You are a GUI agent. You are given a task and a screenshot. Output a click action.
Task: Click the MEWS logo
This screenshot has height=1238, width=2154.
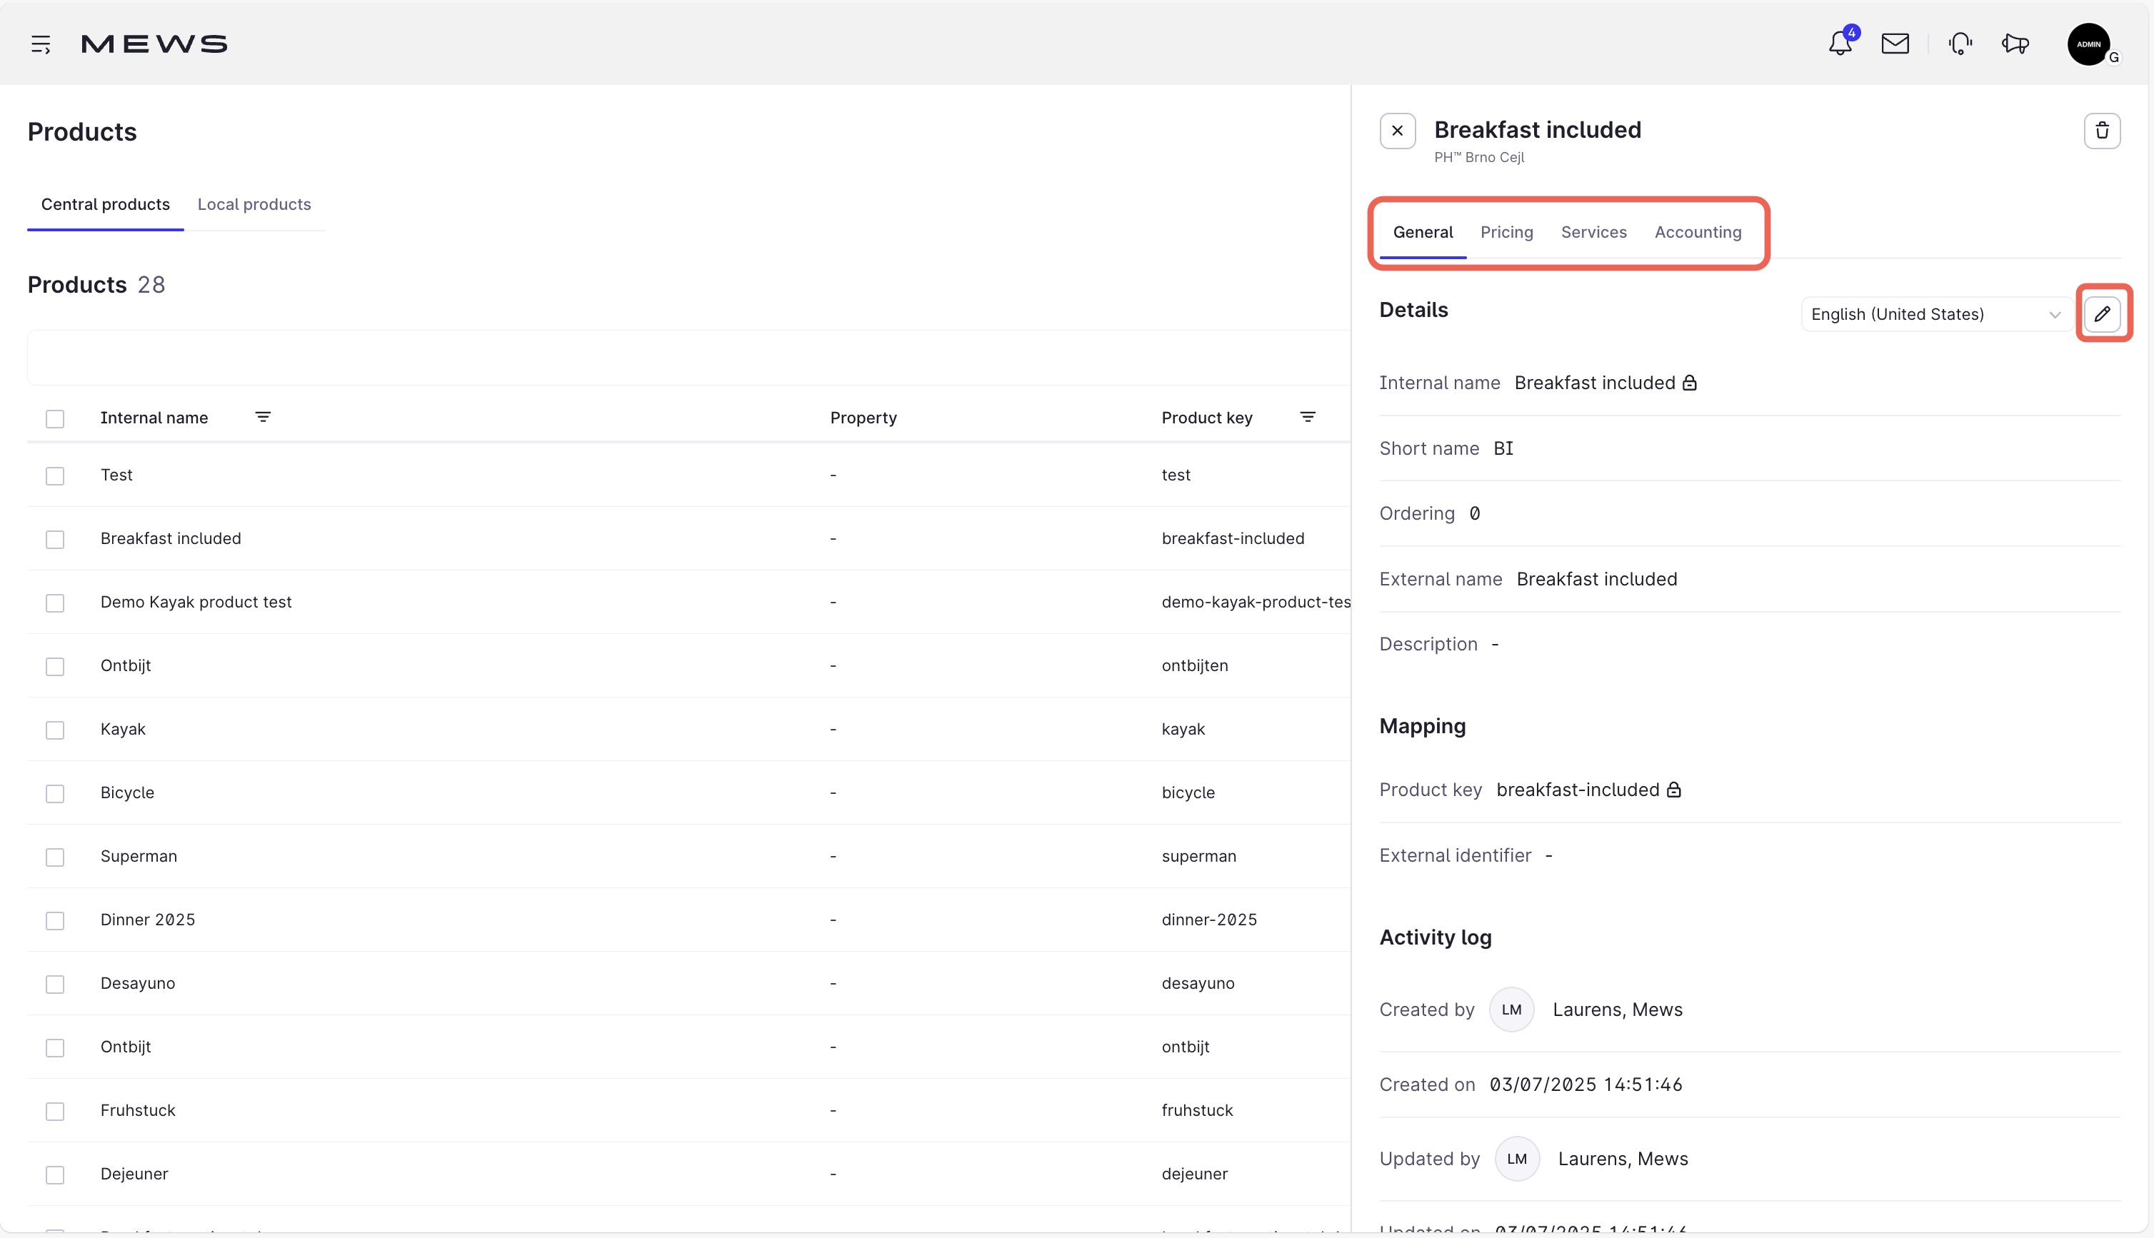tap(154, 44)
